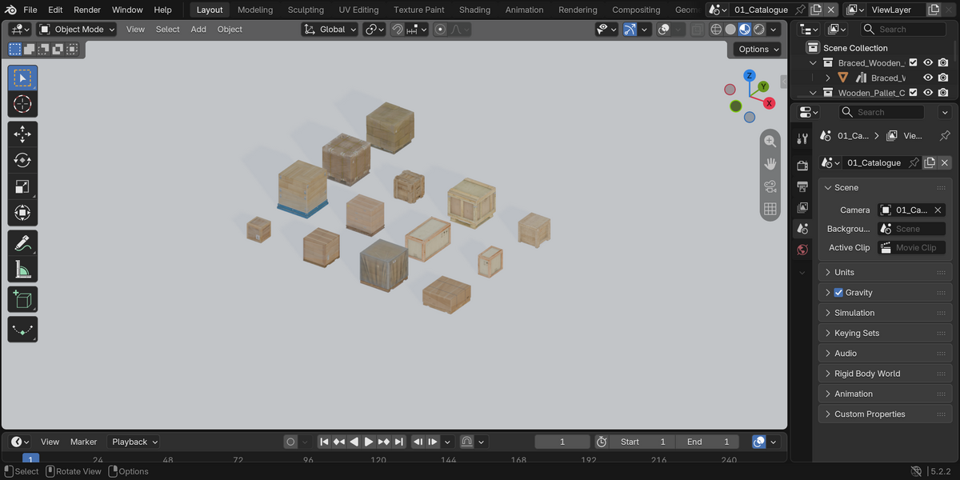Toggle Wooden_Pallet_C collection checkbox
960x480 pixels.
pos(913,93)
